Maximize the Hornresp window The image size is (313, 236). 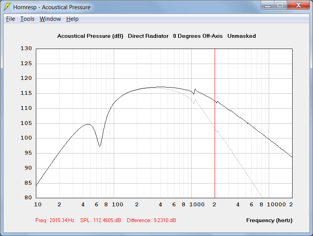click(x=281, y=5)
